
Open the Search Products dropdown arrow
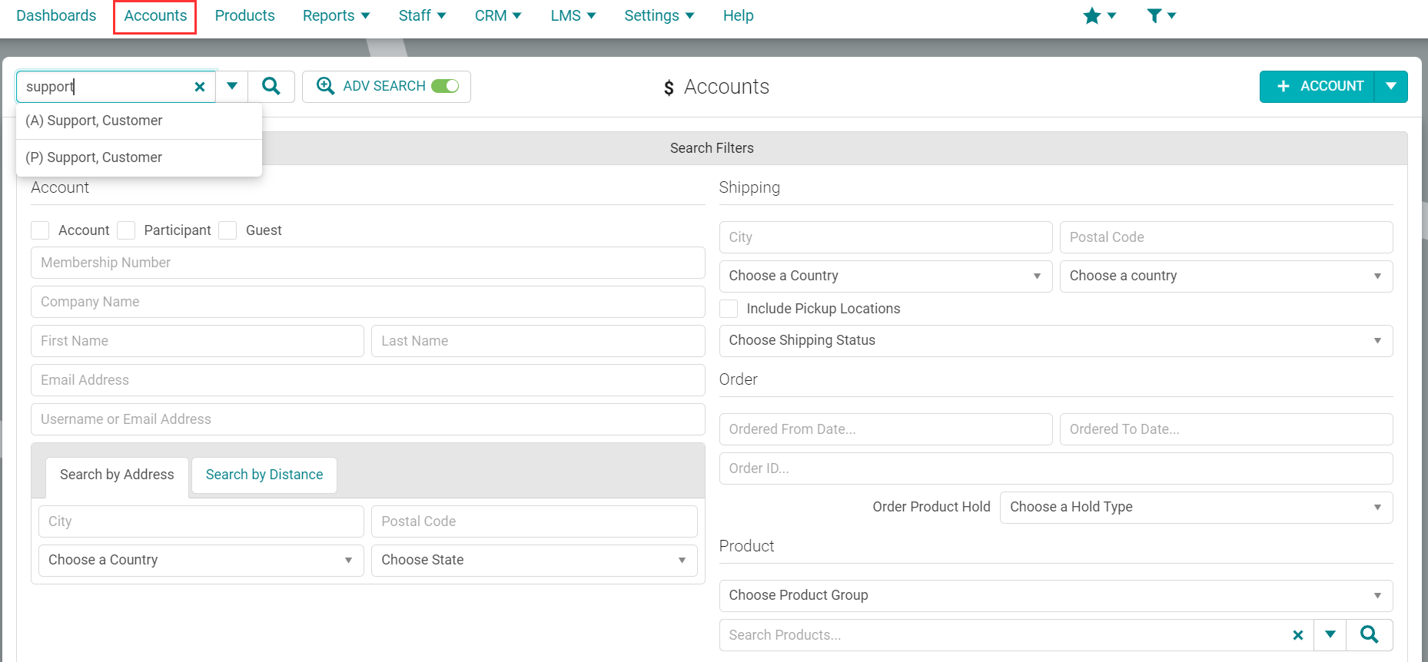point(1330,634)
